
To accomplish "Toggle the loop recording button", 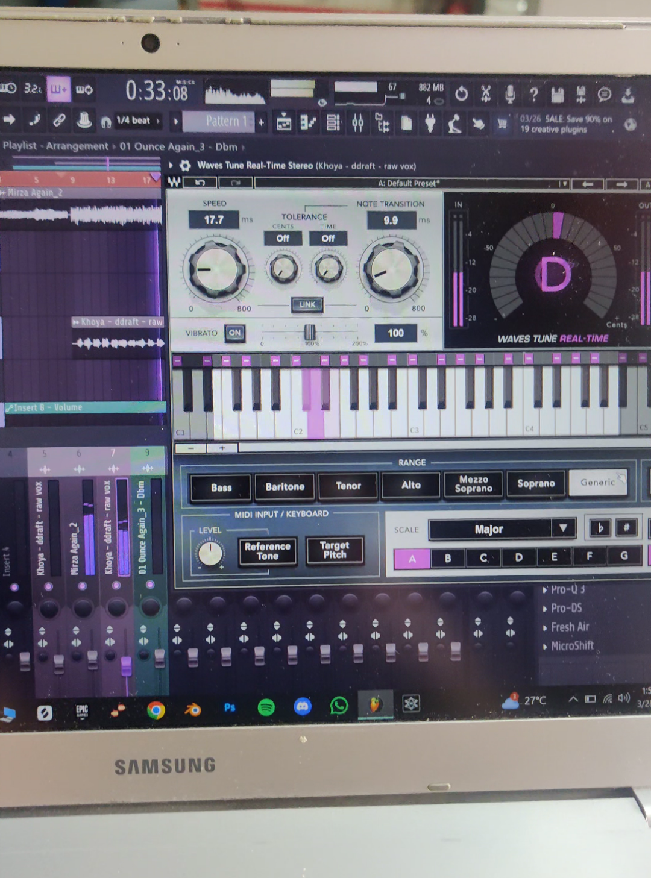I will [x=84, y=89].
